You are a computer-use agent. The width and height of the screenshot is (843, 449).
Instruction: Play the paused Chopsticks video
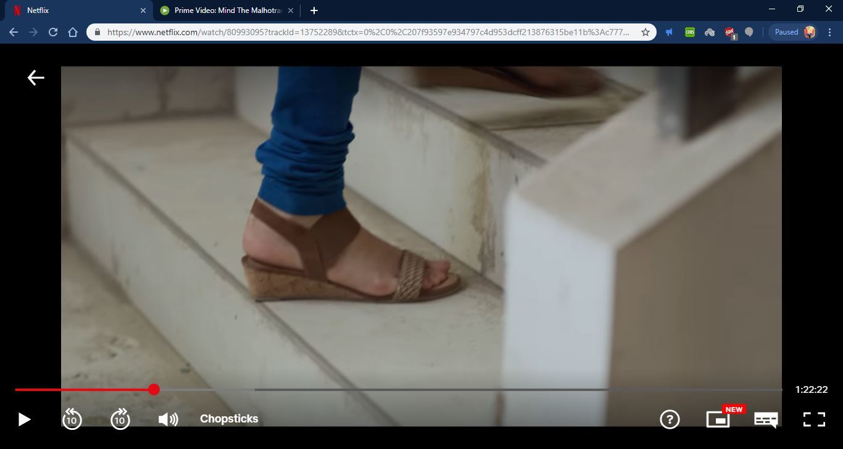pos(24,419)
